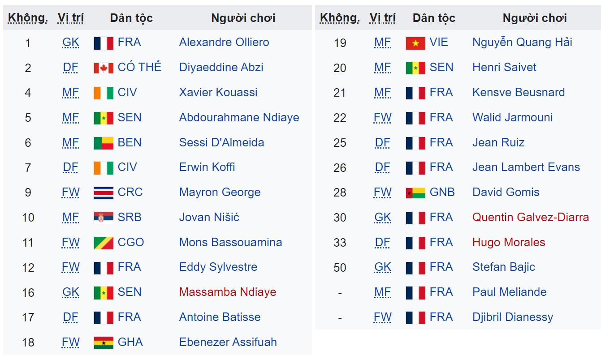Viewport: 601px width, 355px height.
Task: Click the Vietnam flag icon beside VIE
Action: (415, 43)
